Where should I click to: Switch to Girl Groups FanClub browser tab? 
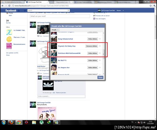click(37, 2)
